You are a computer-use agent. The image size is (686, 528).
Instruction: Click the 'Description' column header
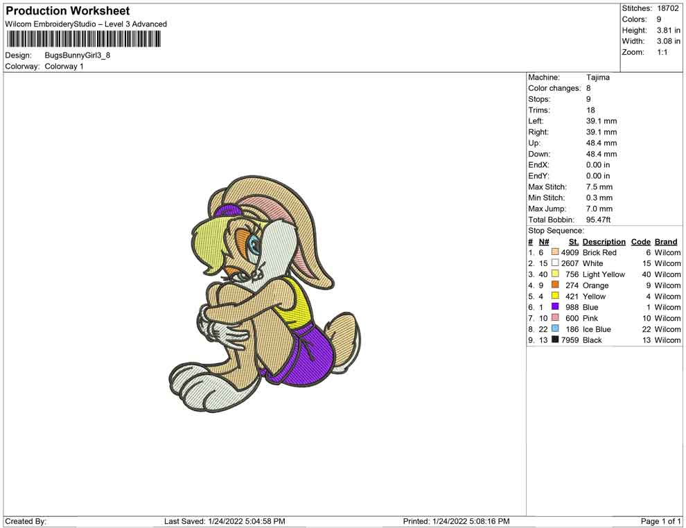[604, 242]
